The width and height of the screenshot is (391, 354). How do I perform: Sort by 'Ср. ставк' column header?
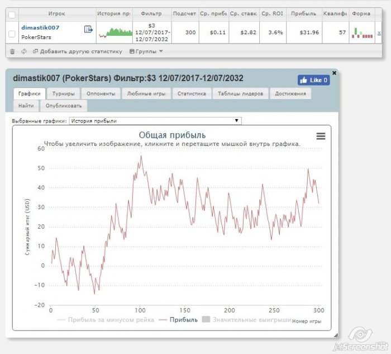[244, 14]
